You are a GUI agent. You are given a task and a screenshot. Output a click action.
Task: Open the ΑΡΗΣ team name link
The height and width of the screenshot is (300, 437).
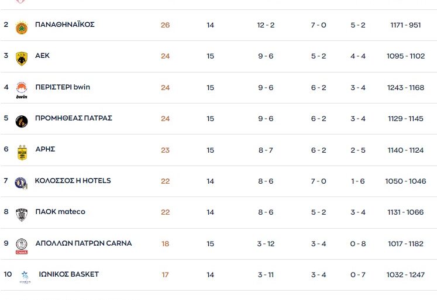tap(45, 149)
